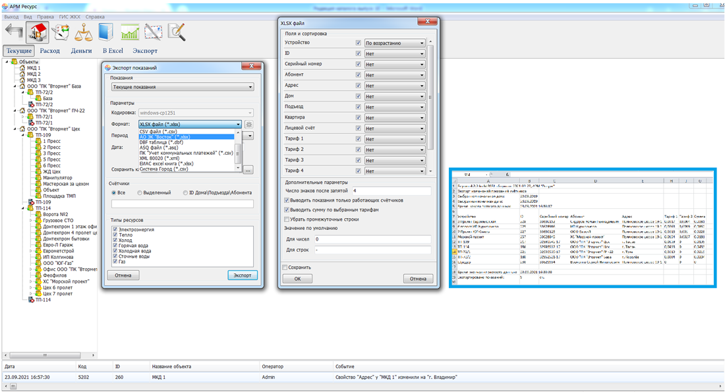
Task: Open the Показания dropdown showing Текущие показания
Action: (x=182, y=87)
